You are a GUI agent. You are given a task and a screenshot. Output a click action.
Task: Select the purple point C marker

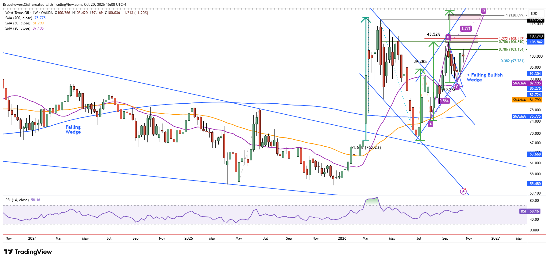tap(457, 87)
